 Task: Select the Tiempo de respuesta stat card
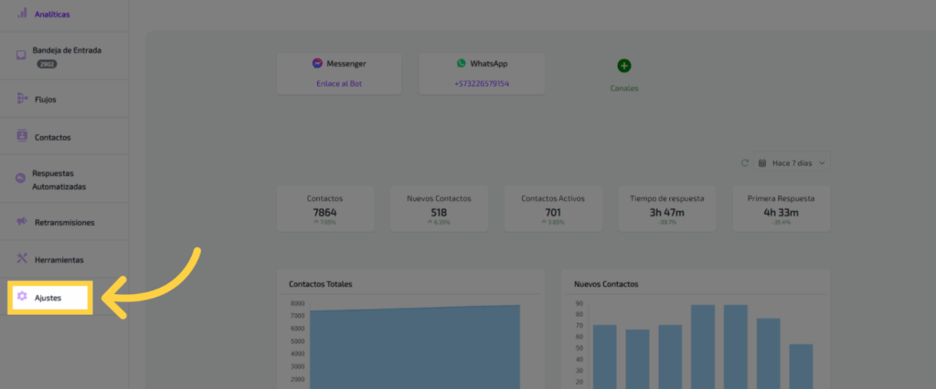pos(670,209)
